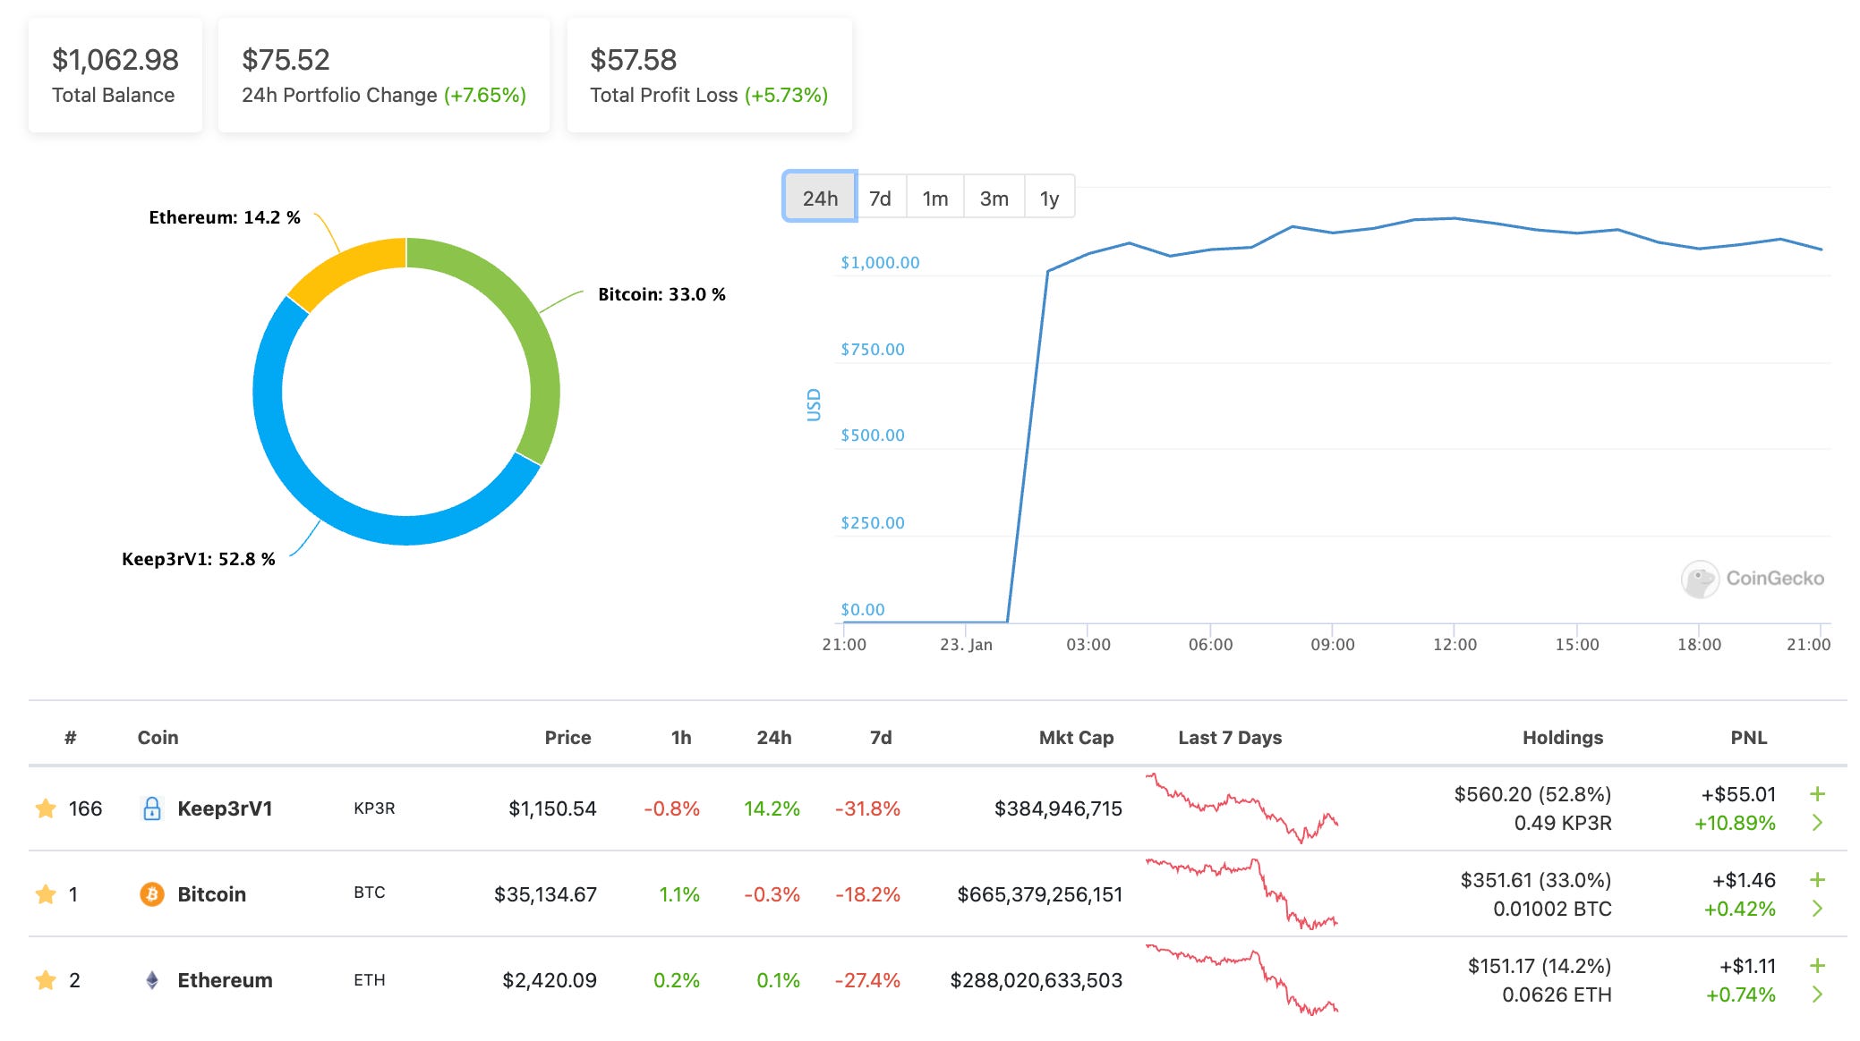Open the Bitcoin coin name link
This screenshot has height=1041, width=1860.
pyautogui.click(x=213, y=893)
